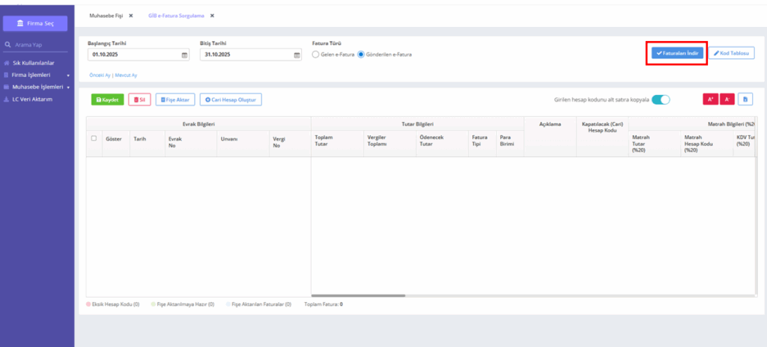Click the Fişe Aktar button

coord(175,99)
